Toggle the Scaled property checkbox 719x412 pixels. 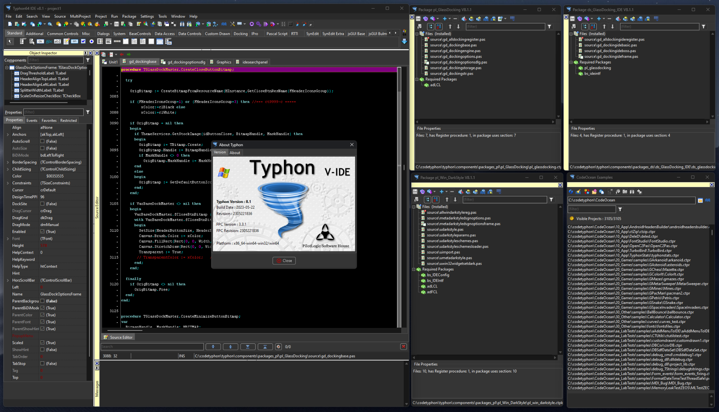[x=42, y=343]
